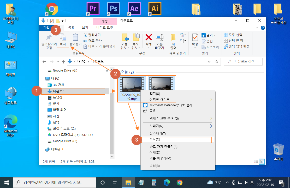Select Downloads (다운로드) in navigation pane
Viewport: 290px width, 188px height.
[73, 91]
